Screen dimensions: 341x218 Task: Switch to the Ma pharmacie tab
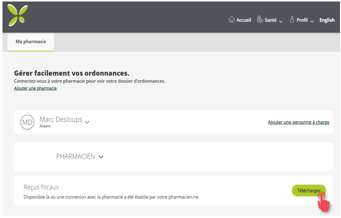31,42
